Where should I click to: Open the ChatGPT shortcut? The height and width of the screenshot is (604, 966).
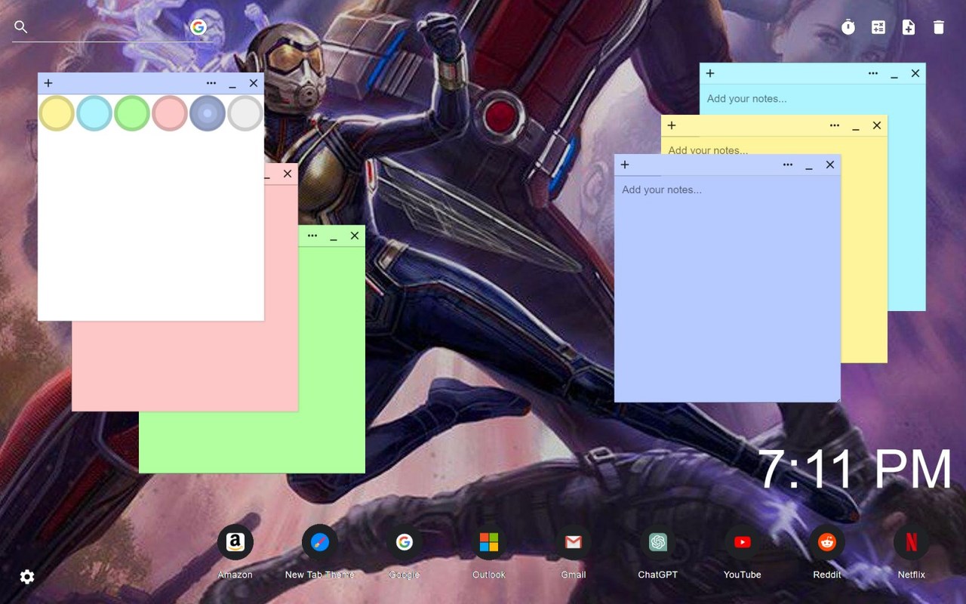point(658,542)
